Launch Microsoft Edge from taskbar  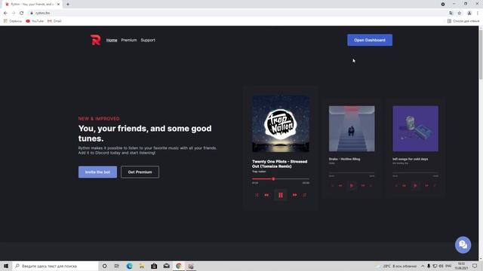coord(129,266)
